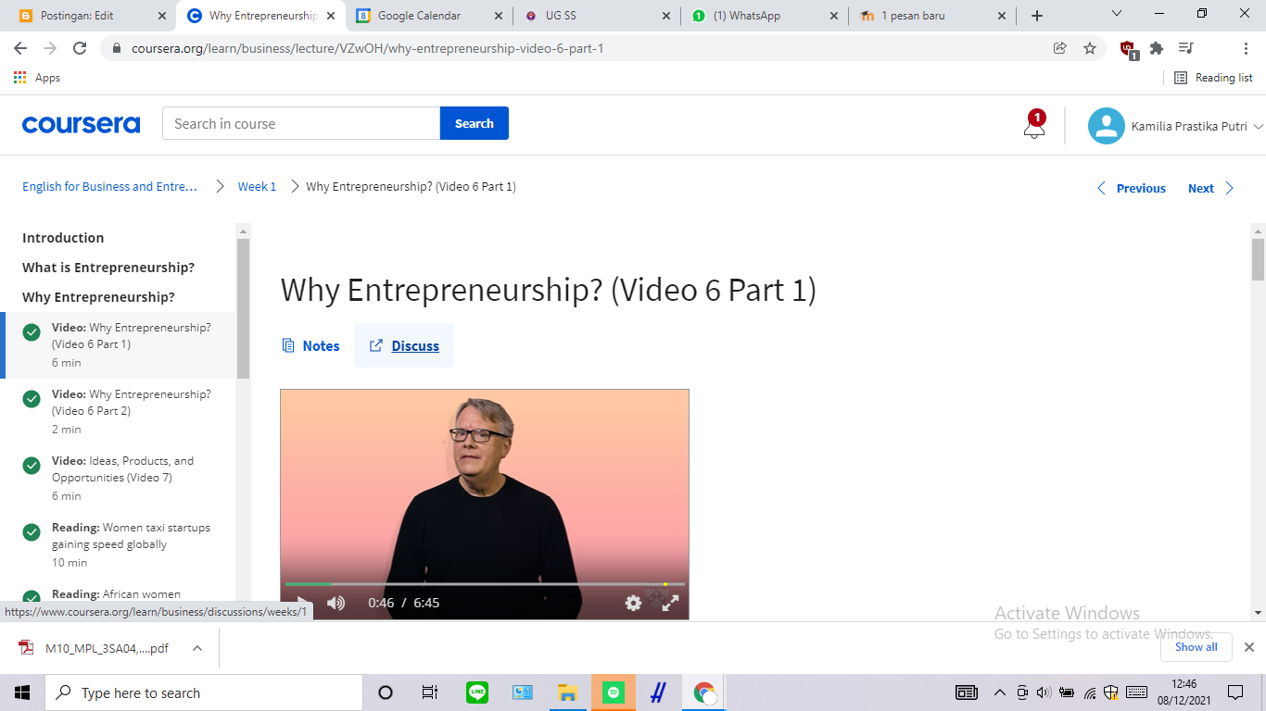
Task: Open File Explorer from the taskbar
Action: pyautogui.click(x=567, y=692)
